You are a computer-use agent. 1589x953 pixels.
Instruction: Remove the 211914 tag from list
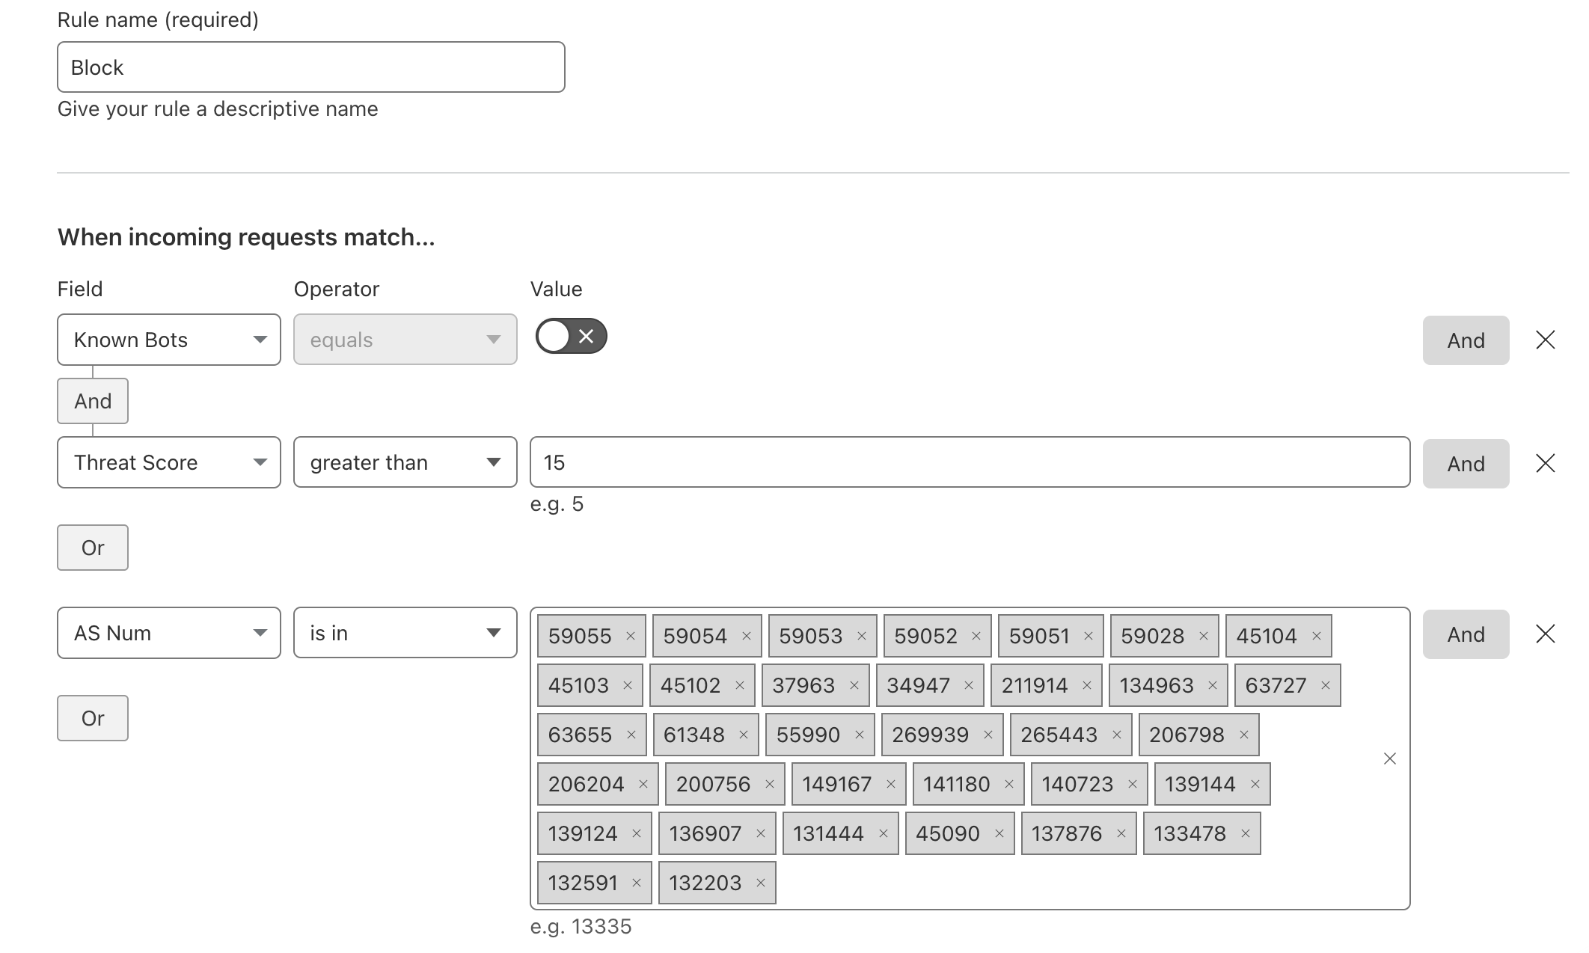click(1087, 685)
